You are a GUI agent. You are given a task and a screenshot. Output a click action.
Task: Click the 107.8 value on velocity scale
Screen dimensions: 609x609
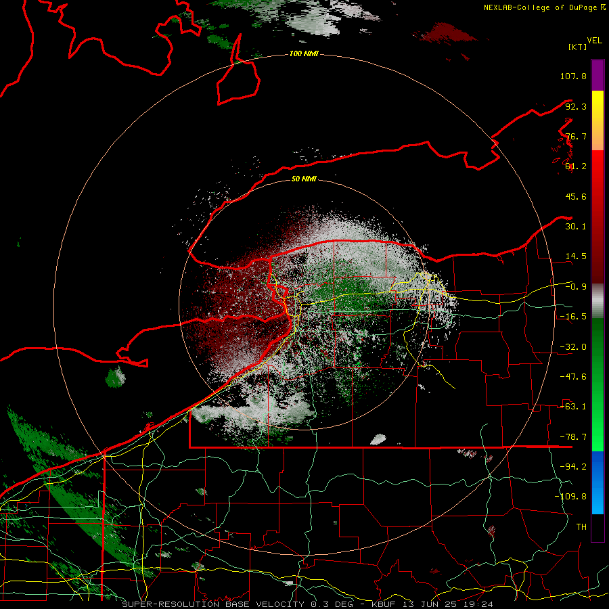pos(573,76)
